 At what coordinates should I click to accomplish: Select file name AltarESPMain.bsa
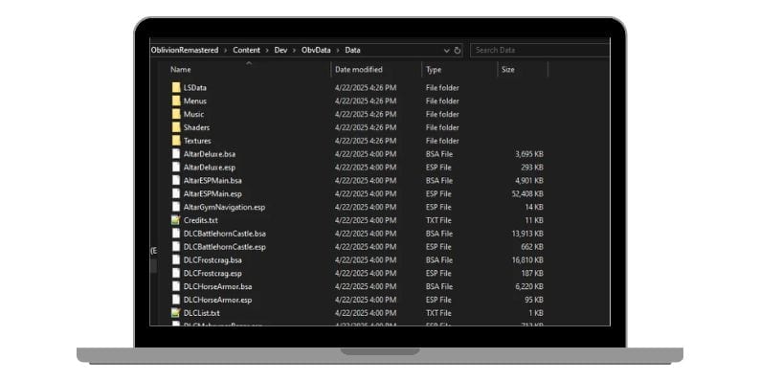212,180
